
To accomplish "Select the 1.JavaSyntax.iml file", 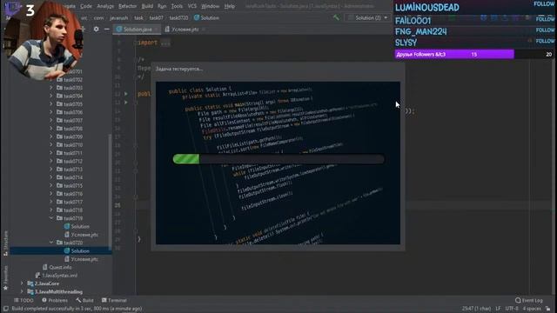I will click(x=59, y=276).
